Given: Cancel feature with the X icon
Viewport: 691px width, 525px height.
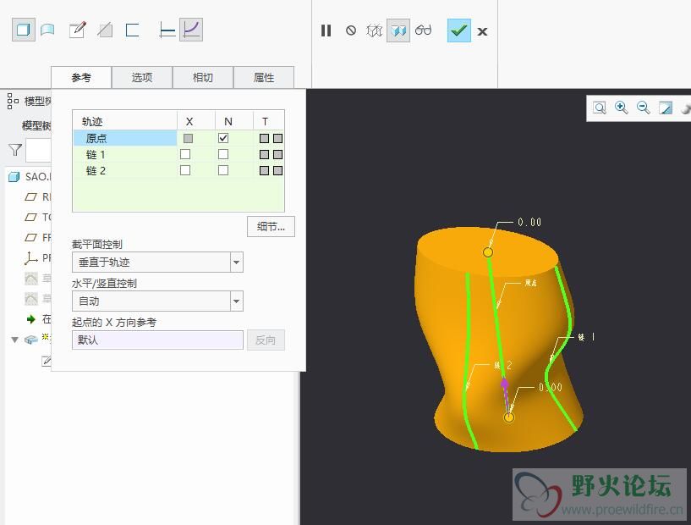Looking at the screenshot, I should (x=483, y=32).
